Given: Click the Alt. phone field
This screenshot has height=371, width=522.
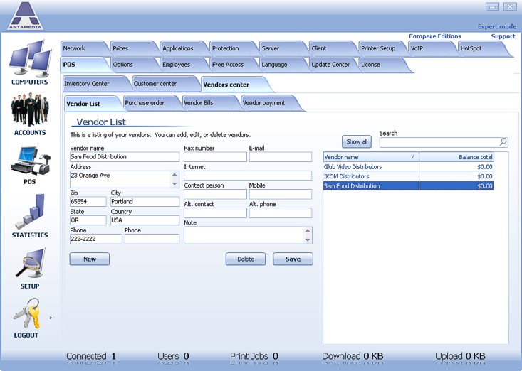Looking at the screenshot, I should click(x=281, y=213).
